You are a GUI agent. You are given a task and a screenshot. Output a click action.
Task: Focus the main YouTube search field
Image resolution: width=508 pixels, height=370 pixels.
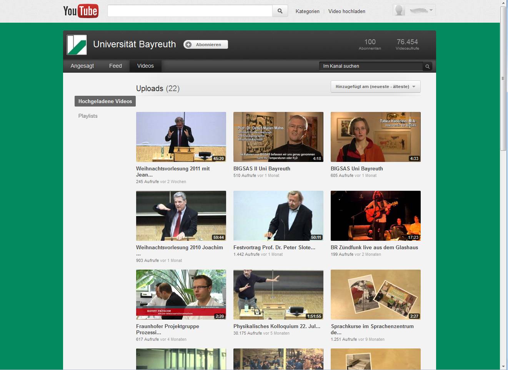(190, 11)
